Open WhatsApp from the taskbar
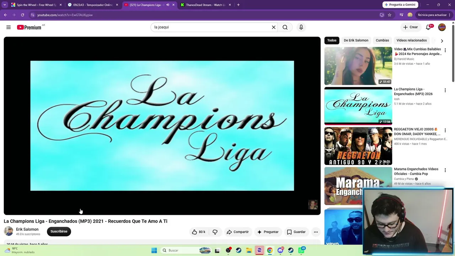This screenshot has height=256, width=455. (301, 250)
